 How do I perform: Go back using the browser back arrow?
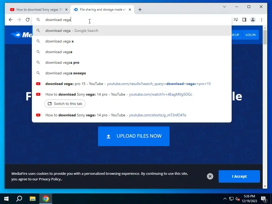pos(11,20)
